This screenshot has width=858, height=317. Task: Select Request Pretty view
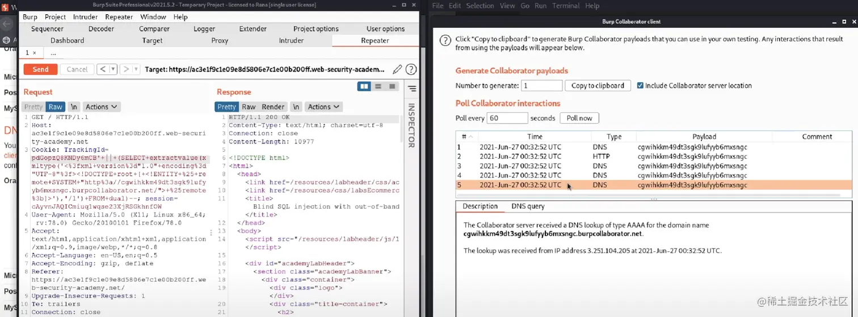(33, 107)
